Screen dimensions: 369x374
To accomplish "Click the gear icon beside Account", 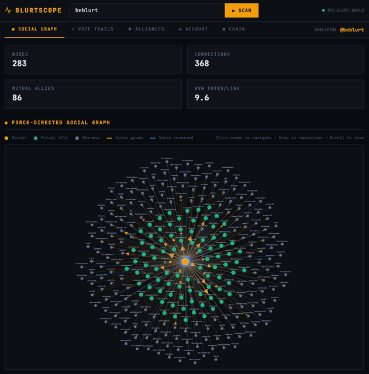I will (180, 29).
